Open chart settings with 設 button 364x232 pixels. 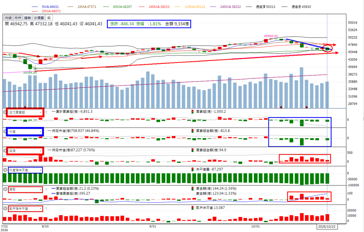pyautogui.click(x=49, y=18)
